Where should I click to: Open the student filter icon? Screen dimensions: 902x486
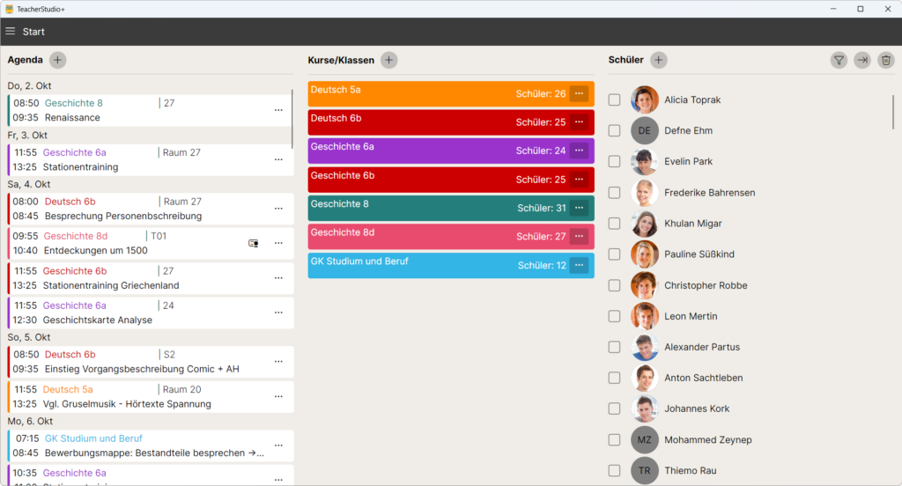click(x=839, y=60)
